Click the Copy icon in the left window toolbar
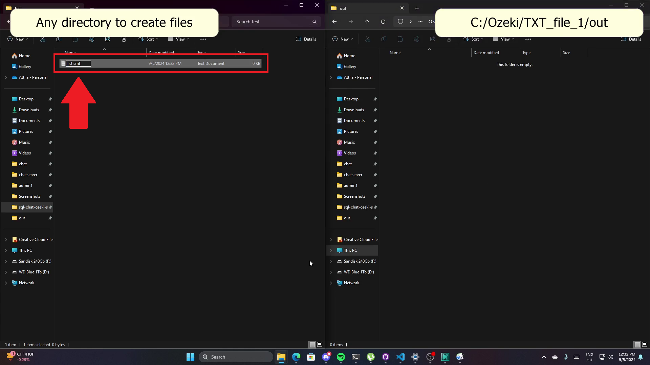 coord(59,39)
